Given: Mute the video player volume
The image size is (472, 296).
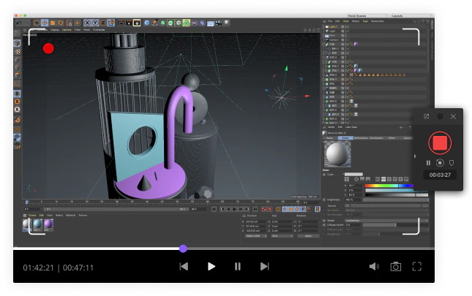Looking at the screenshot, I should (374, 267).
